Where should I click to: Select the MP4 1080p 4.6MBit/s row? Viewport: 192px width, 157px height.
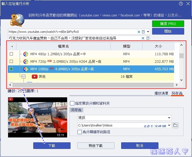coord(91,69)
